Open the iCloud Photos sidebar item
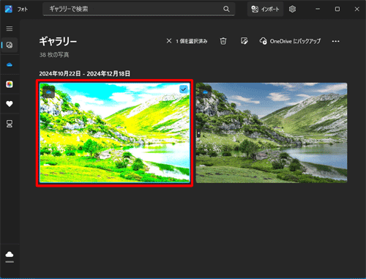The height and width of the screenshot is (279, 366). coord(10,84)
